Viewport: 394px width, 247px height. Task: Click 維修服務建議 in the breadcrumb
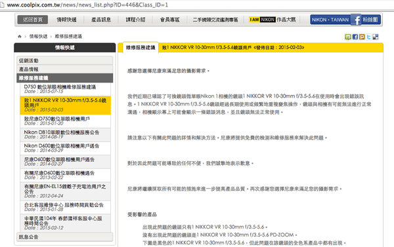click(68, 36)
